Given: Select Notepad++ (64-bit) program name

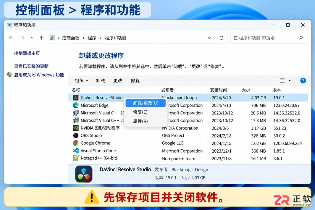Looking at the screenshot, I should coord(99,158).
